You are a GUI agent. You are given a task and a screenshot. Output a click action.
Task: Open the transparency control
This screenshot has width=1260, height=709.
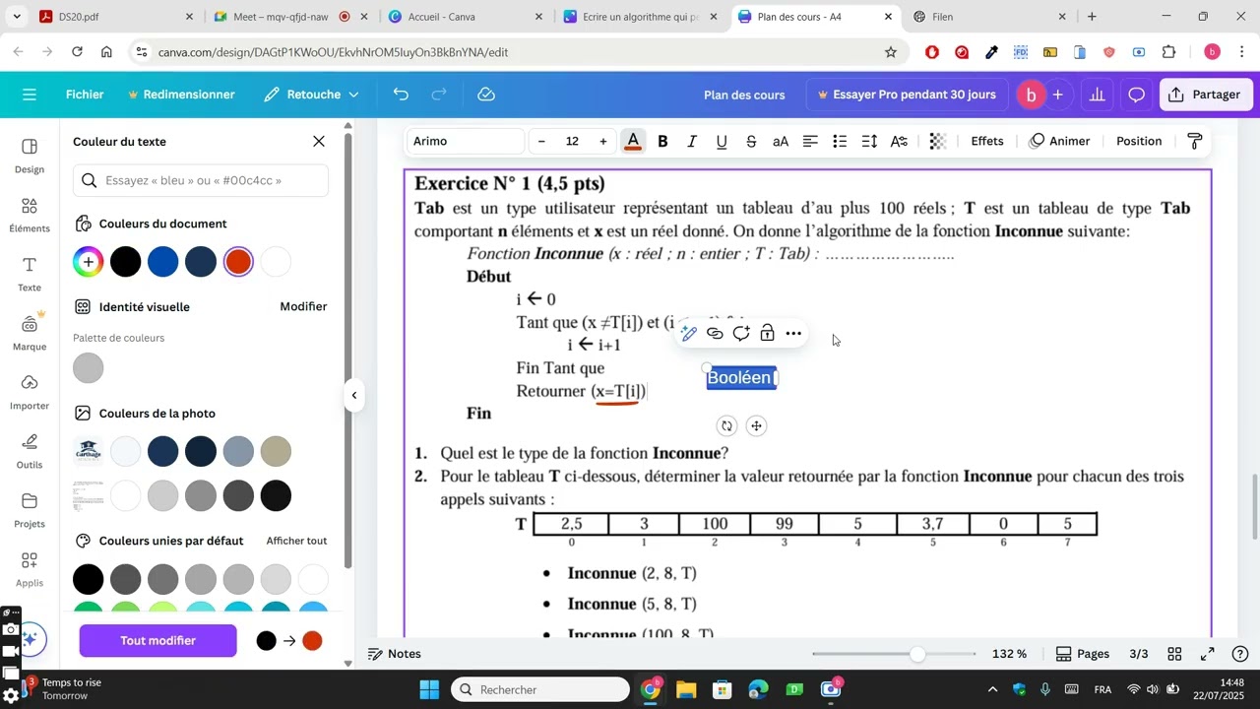tap(938, 142)
